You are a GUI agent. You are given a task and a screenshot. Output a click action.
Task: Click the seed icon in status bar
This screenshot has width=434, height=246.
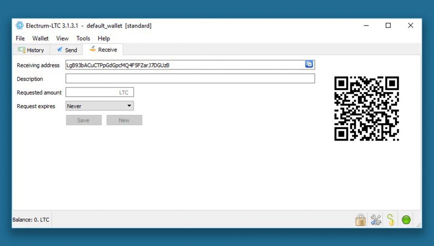tap(391, 220)
